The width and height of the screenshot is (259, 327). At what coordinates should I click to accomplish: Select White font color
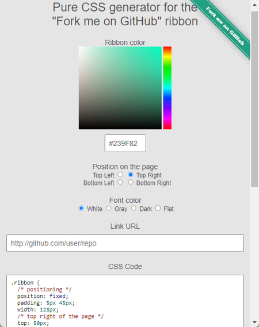tap(81, 208)
